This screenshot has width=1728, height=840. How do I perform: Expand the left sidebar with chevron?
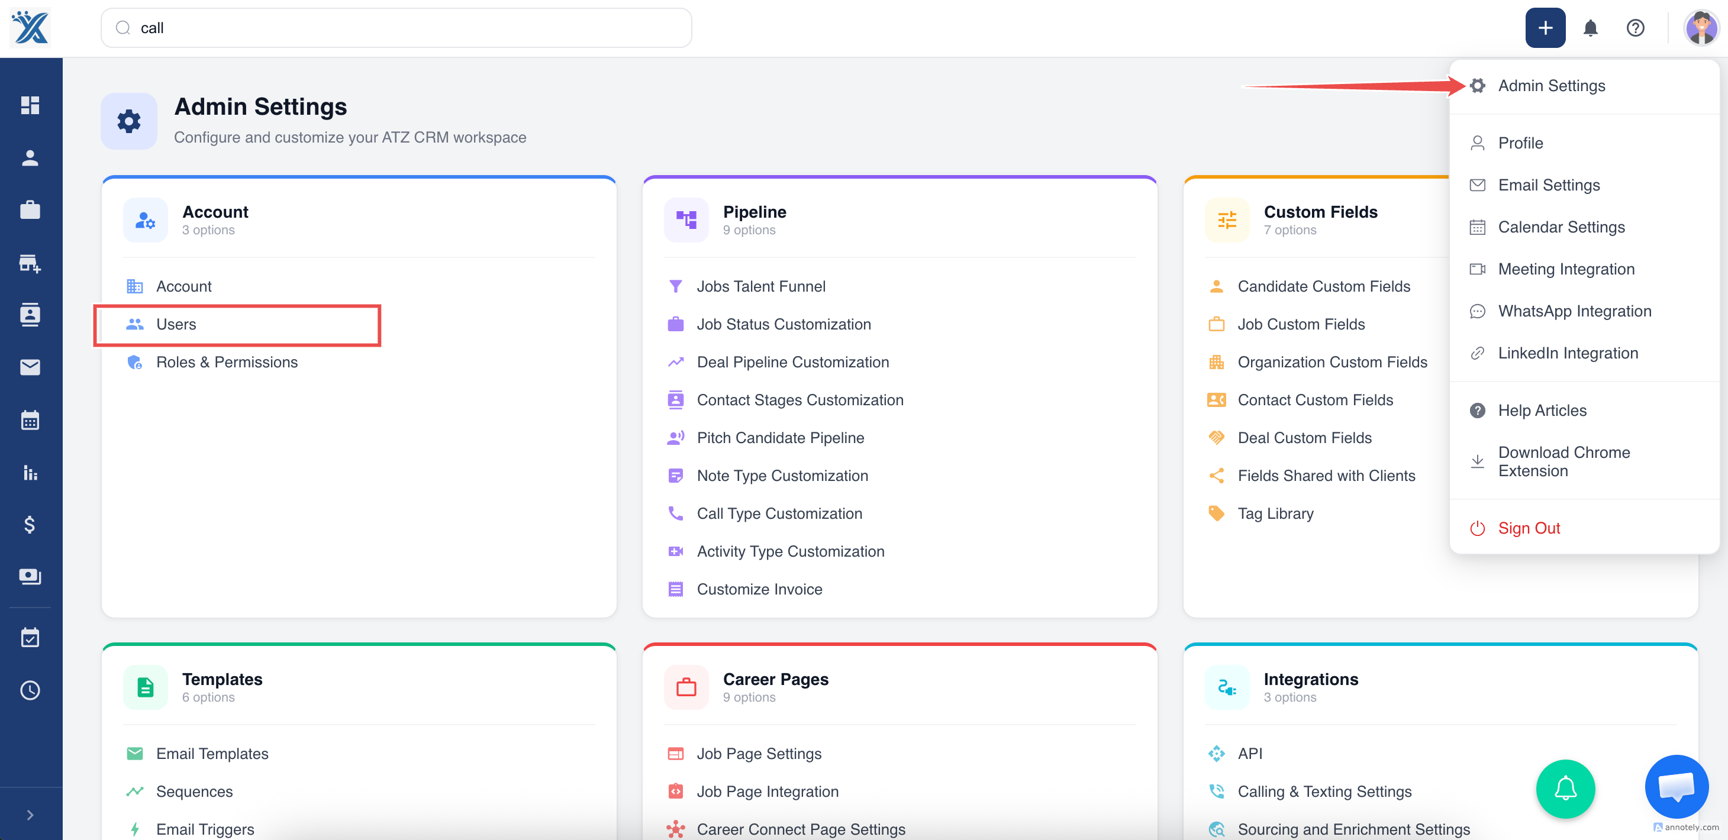[30, 815]
